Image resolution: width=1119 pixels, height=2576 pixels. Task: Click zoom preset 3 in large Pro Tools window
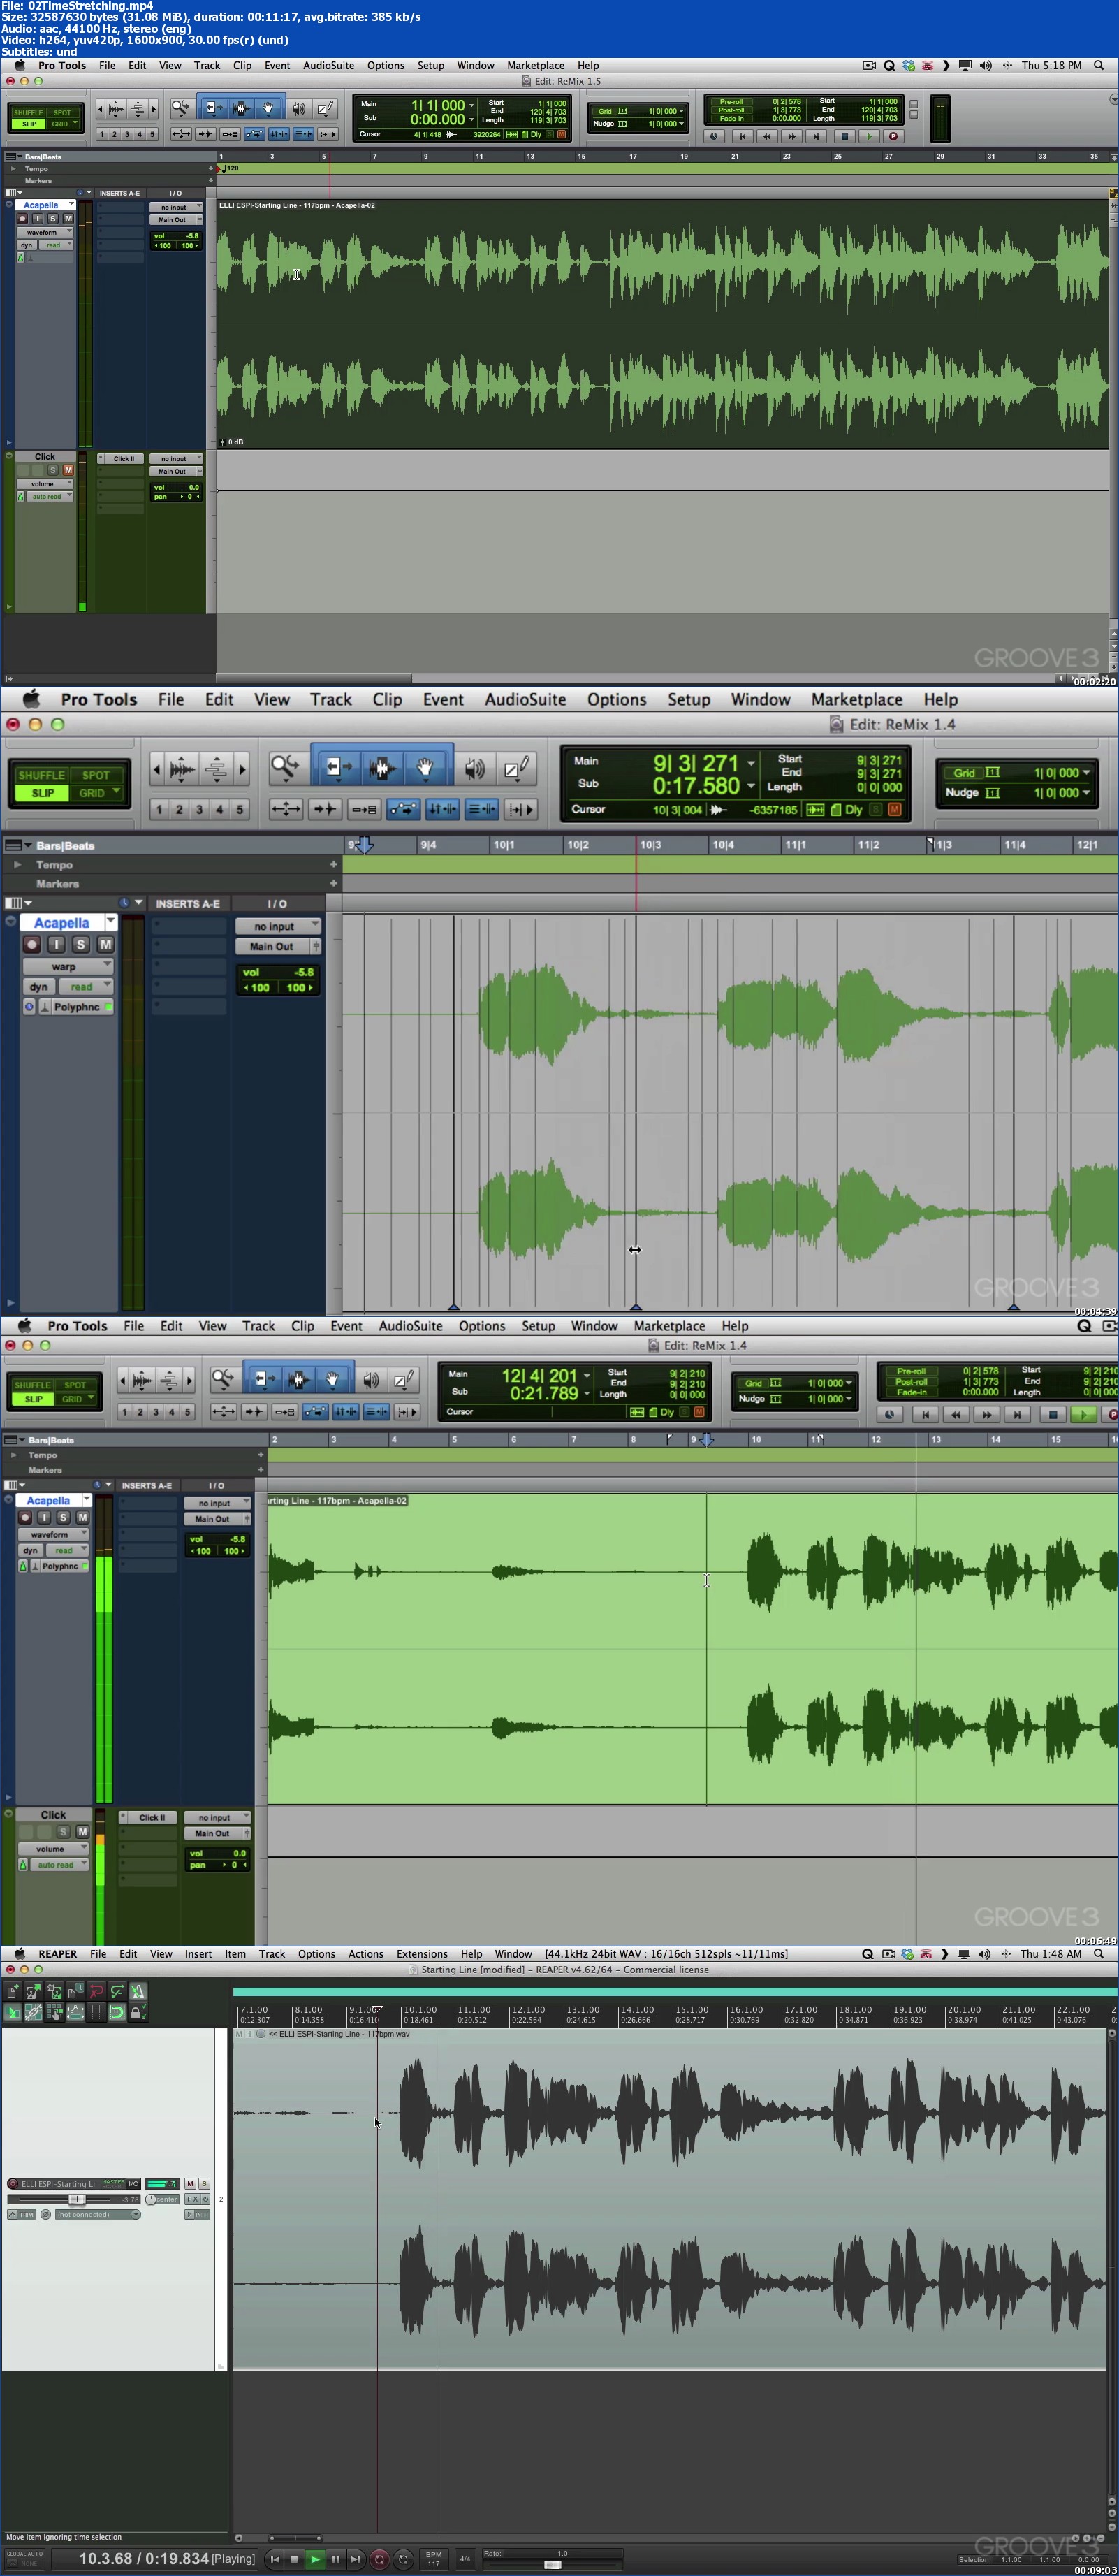pyautogui.click(x=199, y=809)
